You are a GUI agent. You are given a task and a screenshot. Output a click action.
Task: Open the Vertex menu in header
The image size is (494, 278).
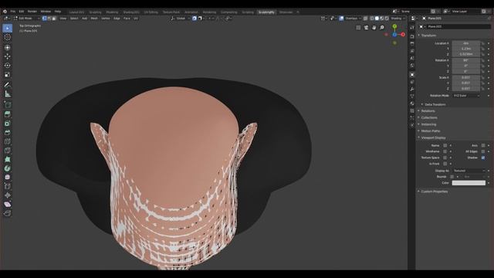click(x=106, y=19)
